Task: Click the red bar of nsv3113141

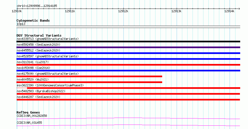Action: [x=128, y=65]
